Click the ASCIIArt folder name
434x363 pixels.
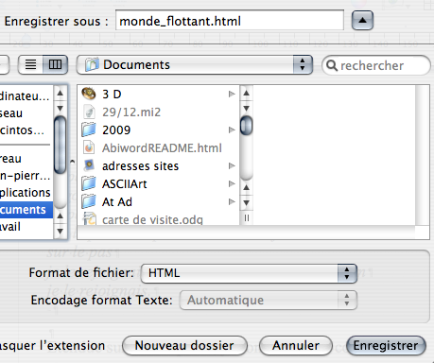[125, 183]
